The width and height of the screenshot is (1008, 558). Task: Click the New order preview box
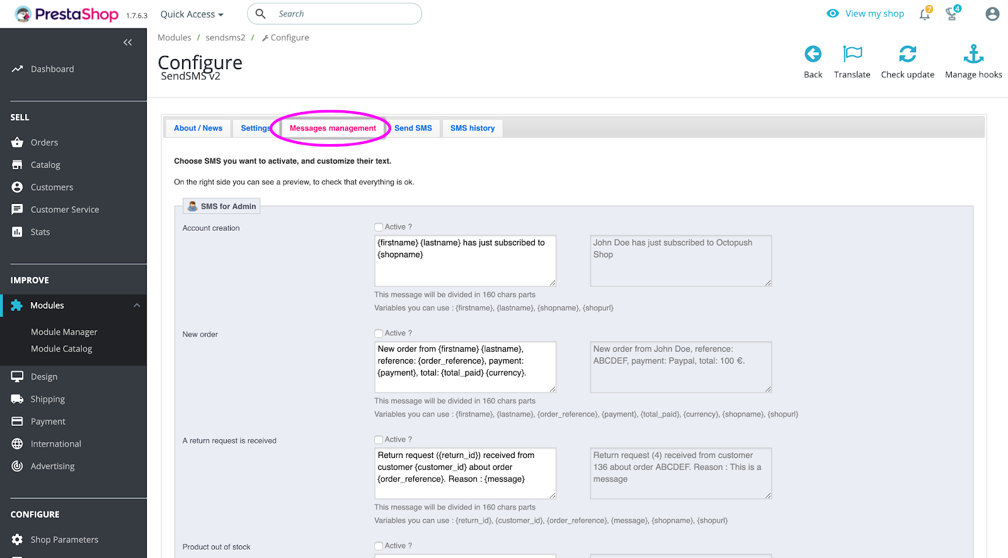(681, 367)
